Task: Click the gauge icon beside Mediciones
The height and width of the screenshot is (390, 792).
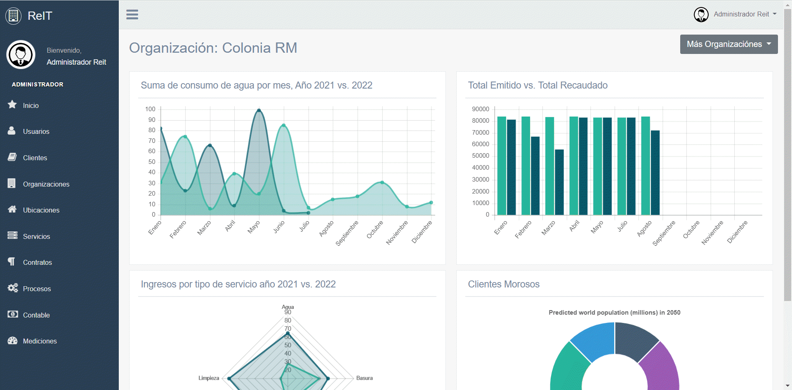Action: (x=12, y=341)
